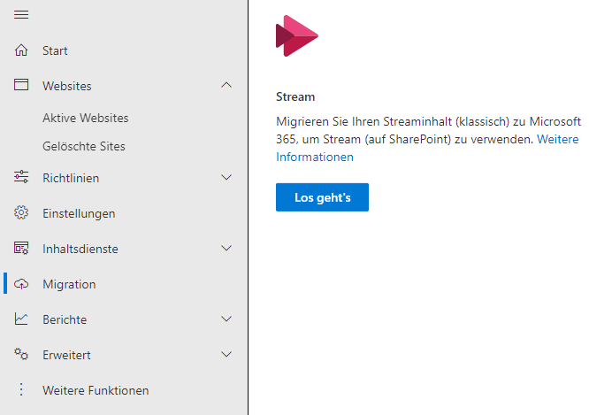The image size is (589, 415).
Task: Click the Migration cloud upload icon
Action: click(21, 284)
